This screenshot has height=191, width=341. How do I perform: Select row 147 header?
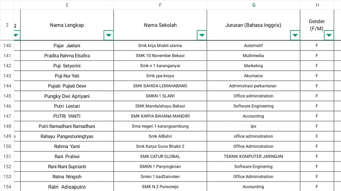(x=7, y=116)
